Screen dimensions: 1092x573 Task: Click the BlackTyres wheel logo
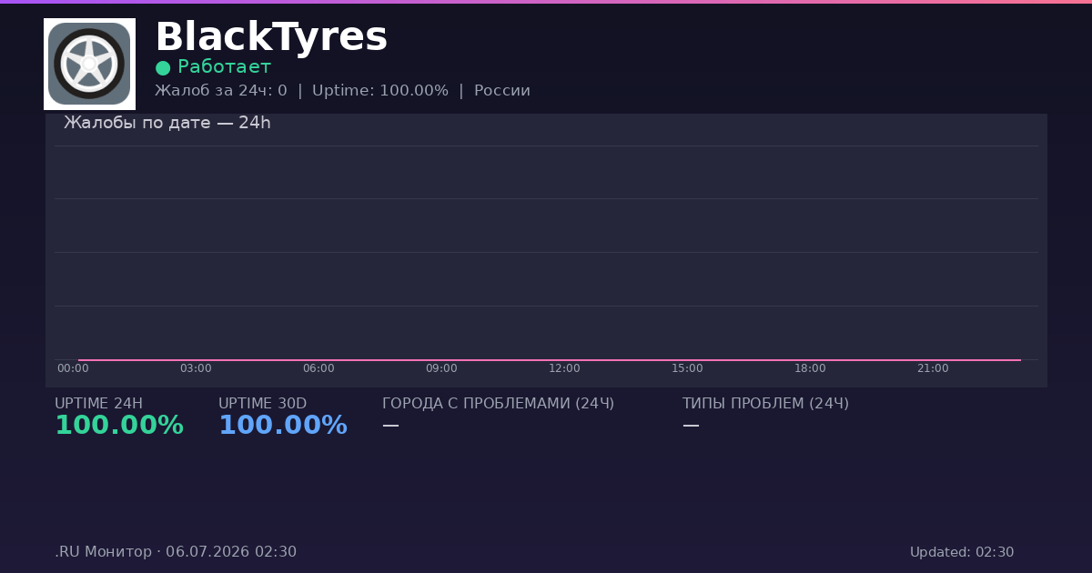coord(89,64)
